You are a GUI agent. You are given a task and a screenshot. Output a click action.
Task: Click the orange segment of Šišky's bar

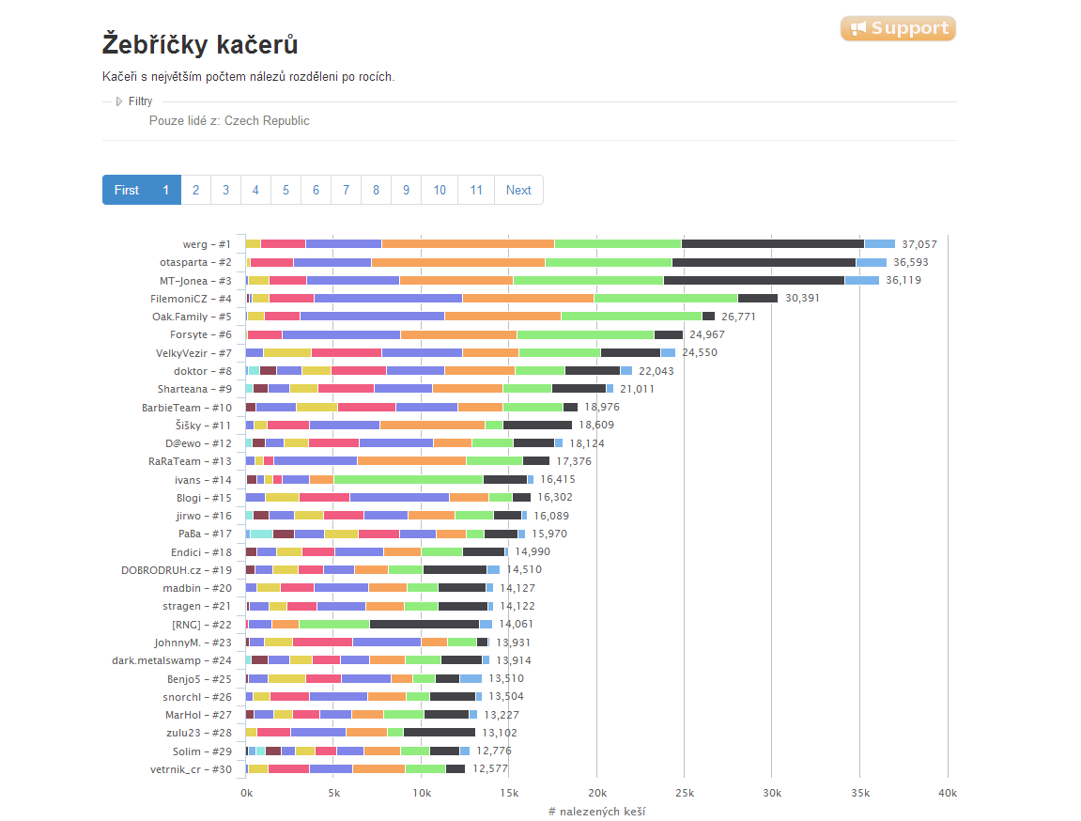(x=432, y=426)
